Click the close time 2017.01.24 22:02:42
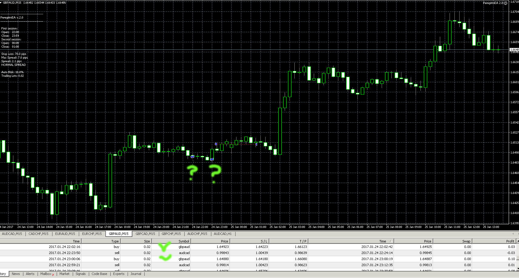The width and height of the screenshot is (519, 278). pyautogui.click(x=377, y=247)
